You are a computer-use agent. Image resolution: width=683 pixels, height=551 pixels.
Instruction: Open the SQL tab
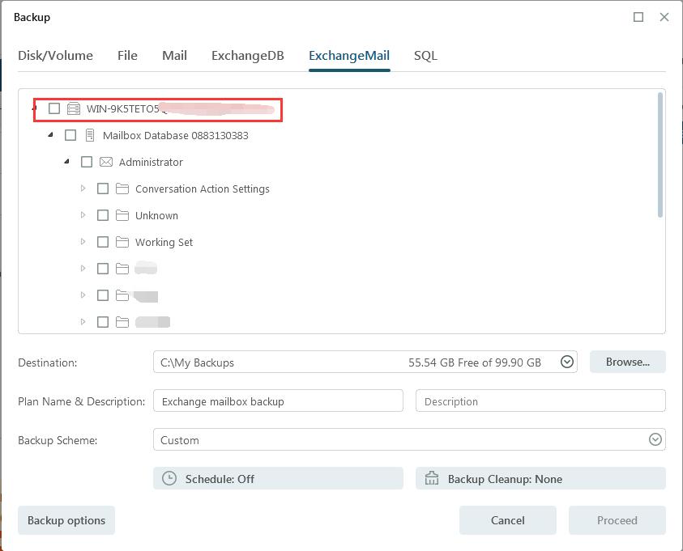425,56
